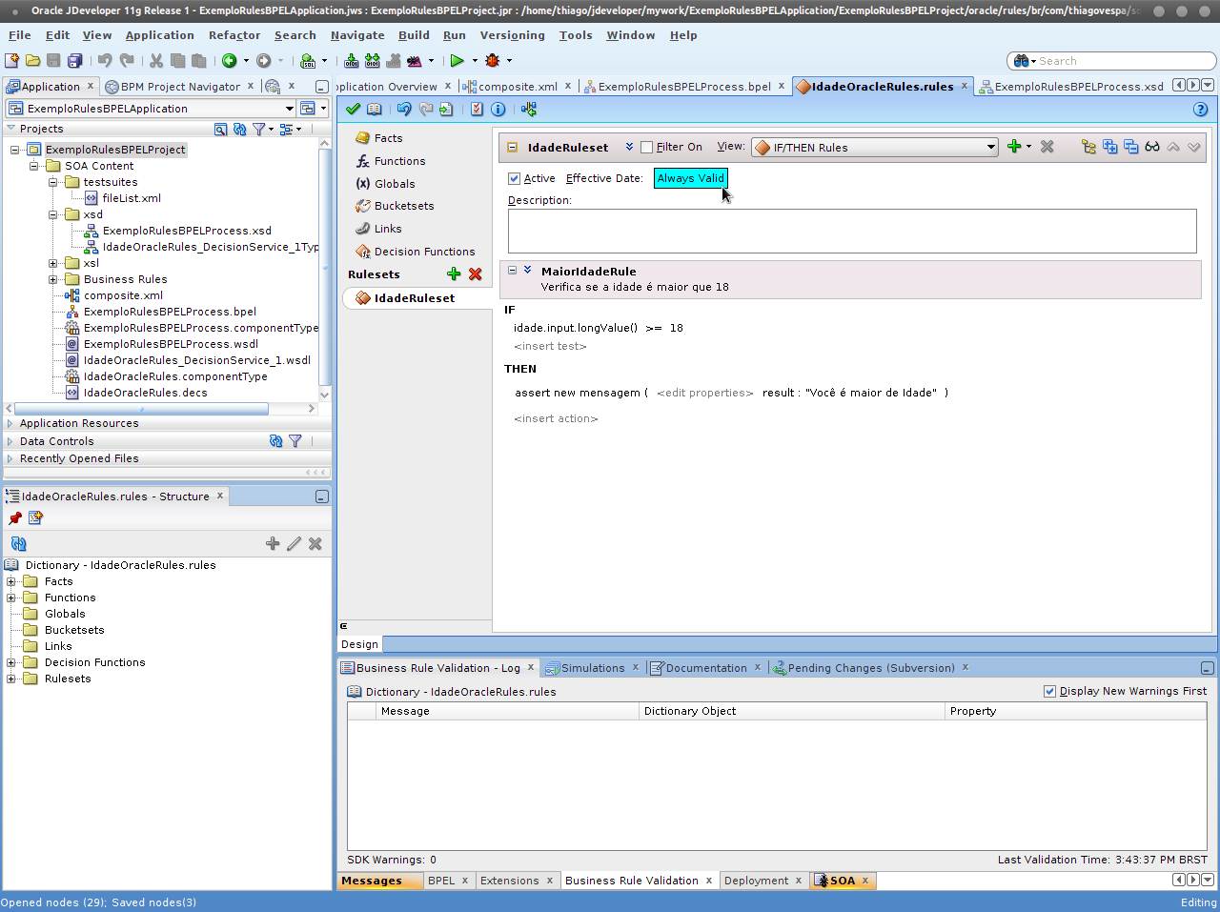1220x912 pixels.
Task: Click the info icon in rules editor toolbar
Action: pos(498,109)
